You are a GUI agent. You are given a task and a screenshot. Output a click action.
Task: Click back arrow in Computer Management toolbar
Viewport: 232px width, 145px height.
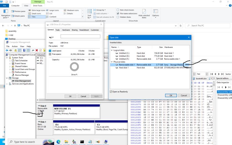[x=7, y=50]
